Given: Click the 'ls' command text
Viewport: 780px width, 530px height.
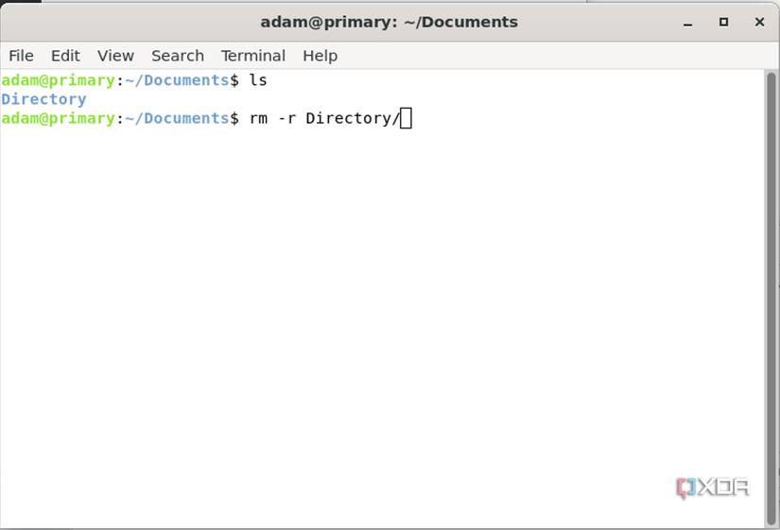Looking at the screenshot, I should pos(258,80).
